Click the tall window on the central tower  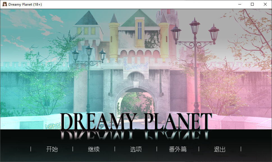click(140, 30)
